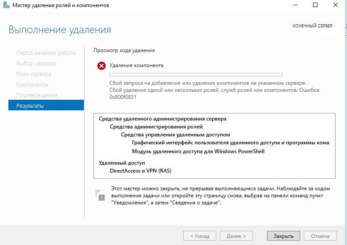Viewport: 347px width, 245px height.
Task: Click the red error icon beside Удаление компонента
Action: click(102, 66)
